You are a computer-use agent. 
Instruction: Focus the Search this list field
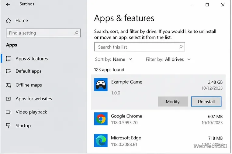[140, 47]
